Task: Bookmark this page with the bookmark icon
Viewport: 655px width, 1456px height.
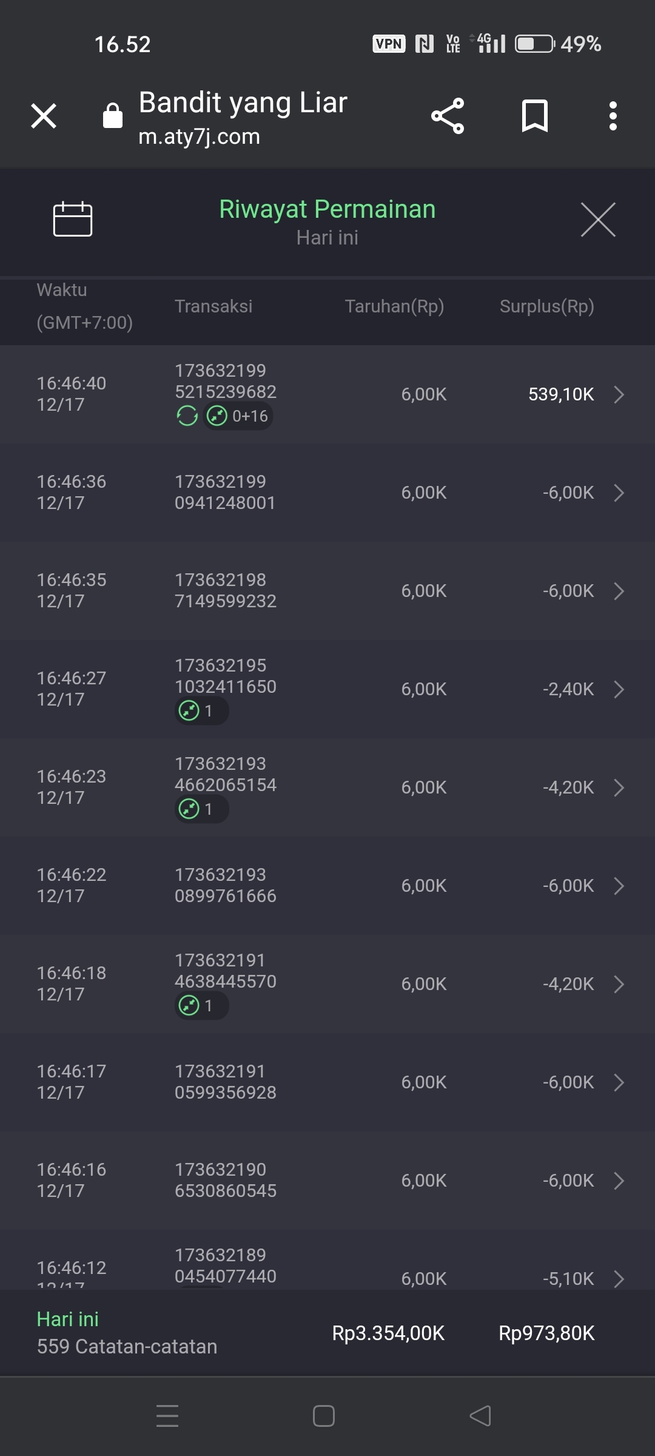Action: (534, 116)
